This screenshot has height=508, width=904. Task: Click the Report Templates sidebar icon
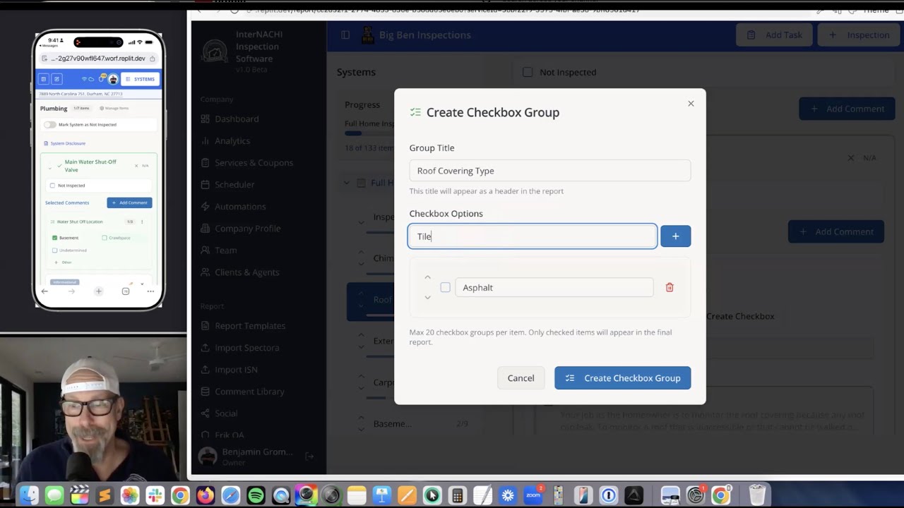206,326
